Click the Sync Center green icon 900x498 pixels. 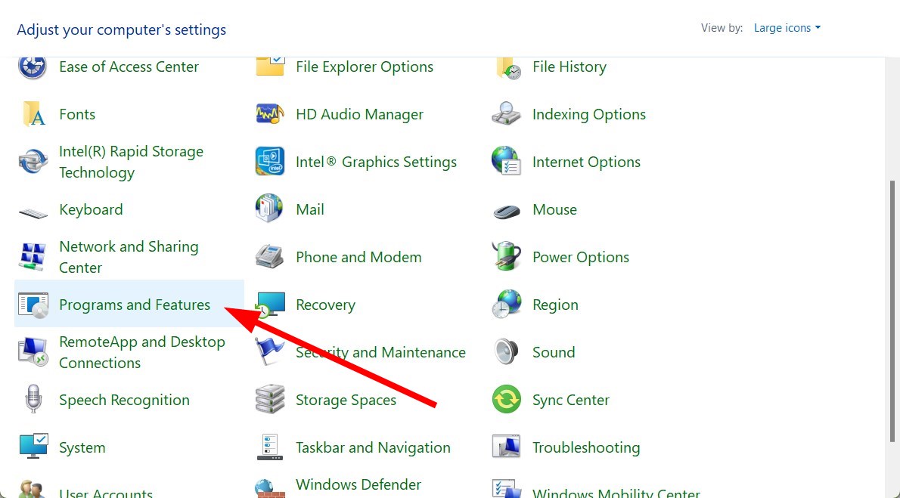click(x=506, y=400)
